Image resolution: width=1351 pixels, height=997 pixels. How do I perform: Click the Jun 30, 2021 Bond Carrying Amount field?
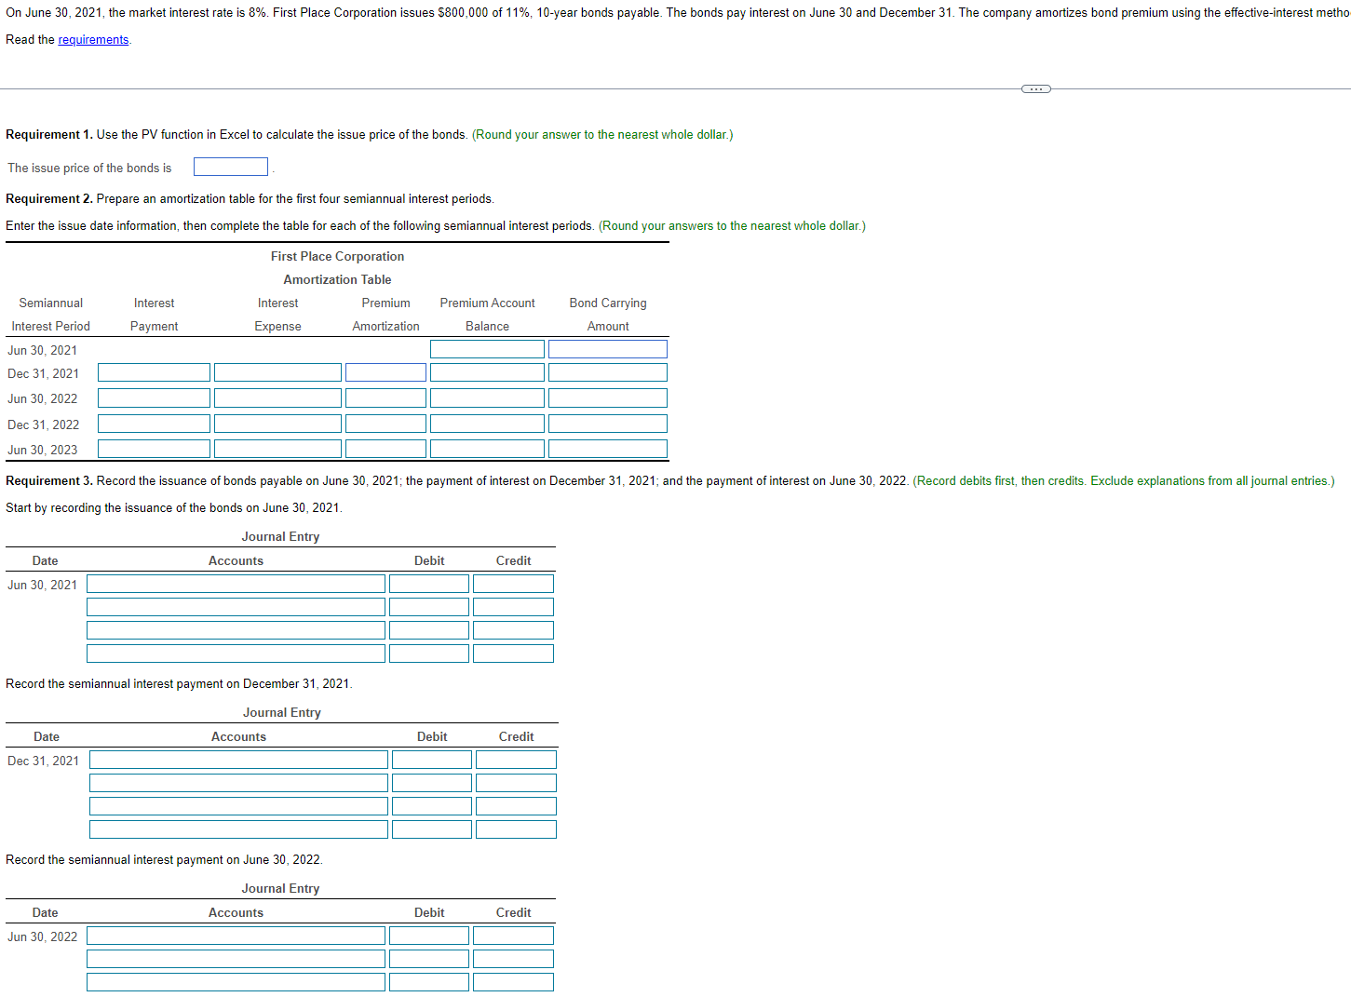(608, 348)
